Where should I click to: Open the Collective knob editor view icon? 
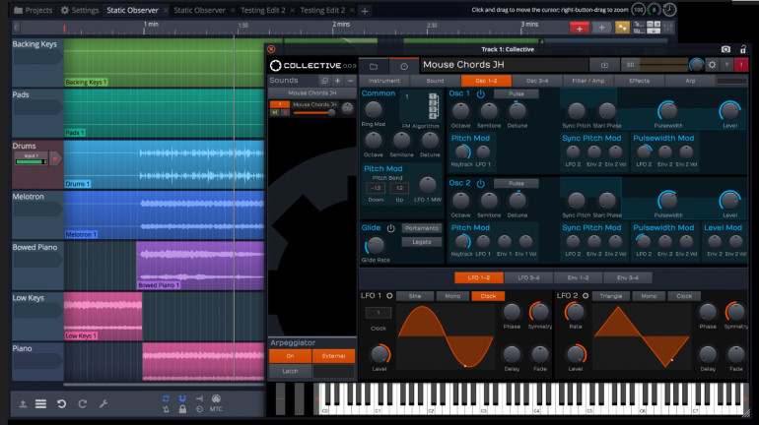point(404,66)
